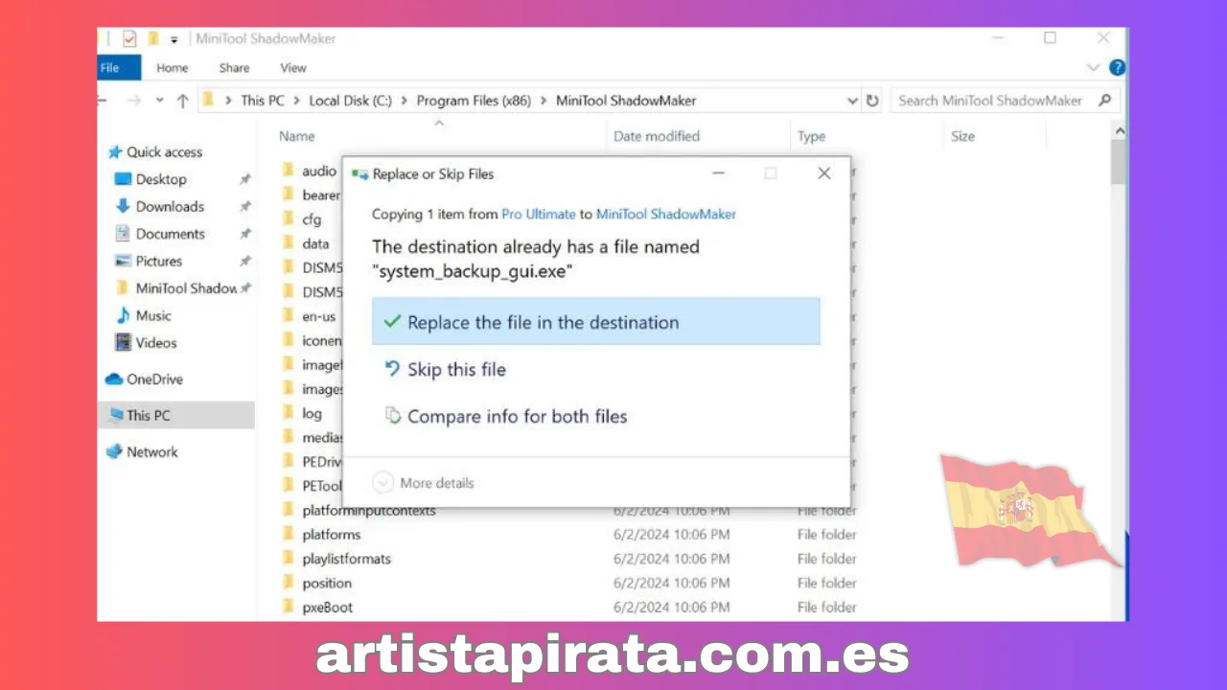Click the folder icon of playlistformats row
Viewport: 1227px width, 690px height.
tap(288, 558)
